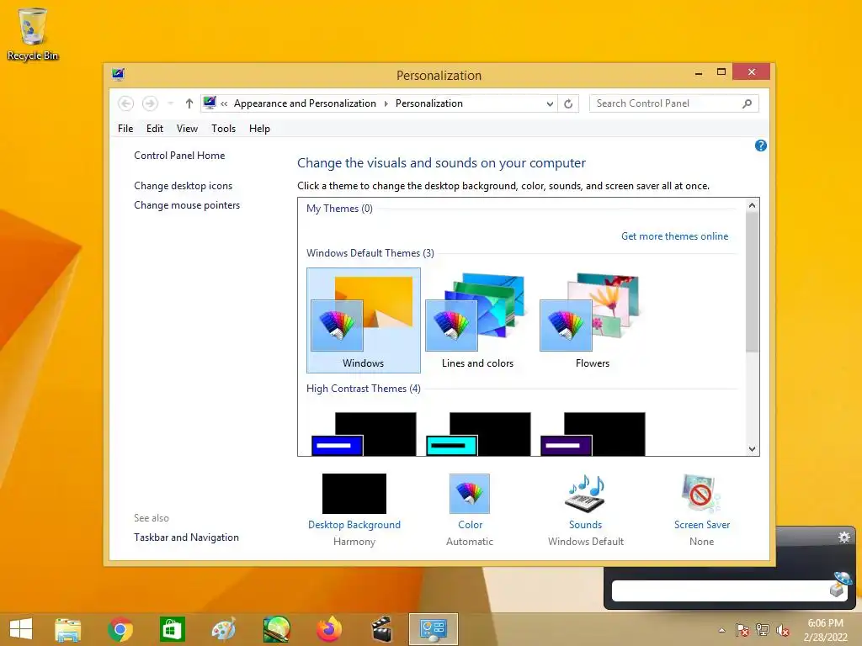The height and width of the screenshot is (646, 862).
Task: Click the Back navigation arrow
Action: [x=126, y=103]
